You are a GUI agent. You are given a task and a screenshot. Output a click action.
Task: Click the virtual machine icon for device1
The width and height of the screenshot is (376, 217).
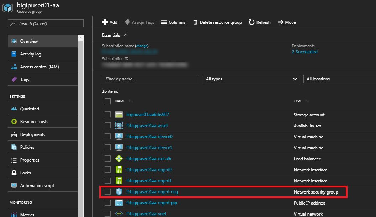[119, 148]
